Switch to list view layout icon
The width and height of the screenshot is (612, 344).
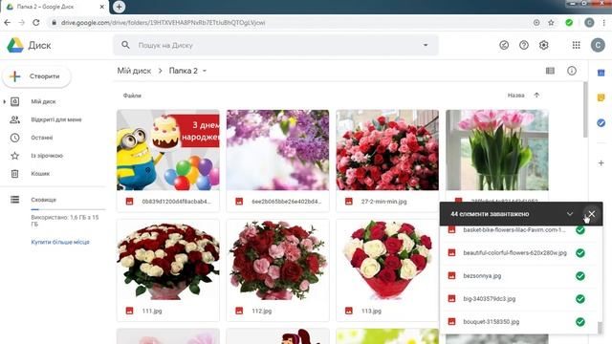tap(550, 71)
